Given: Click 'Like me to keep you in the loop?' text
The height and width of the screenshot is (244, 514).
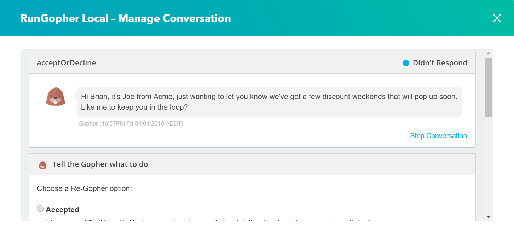Looking at the screenshot, I should point(134,107).
